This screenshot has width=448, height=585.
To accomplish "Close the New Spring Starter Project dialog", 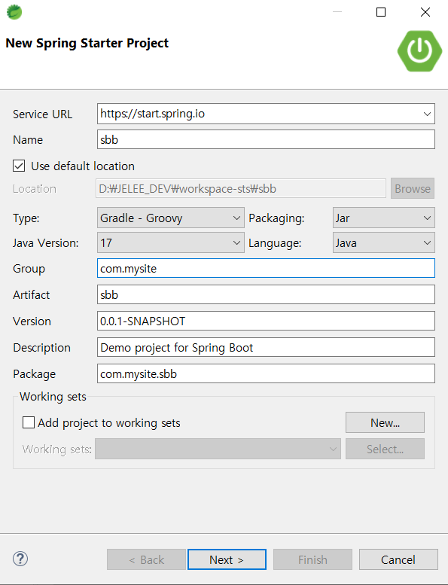I will tap(425, 12).
